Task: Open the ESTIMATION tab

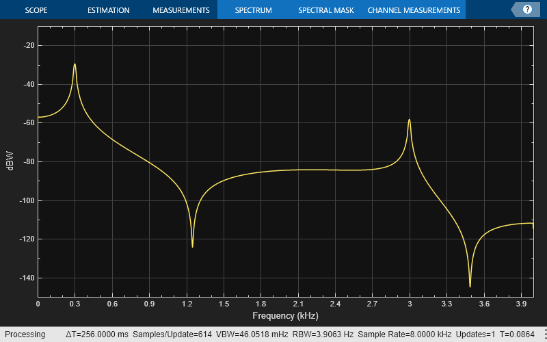Action: (109, 10)
